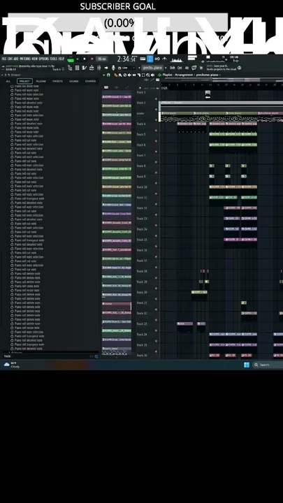Image resolution: width=283 pixels, height=503 pixels.
Task: Click the Alt shortcut button
Action: click(187, 68)
